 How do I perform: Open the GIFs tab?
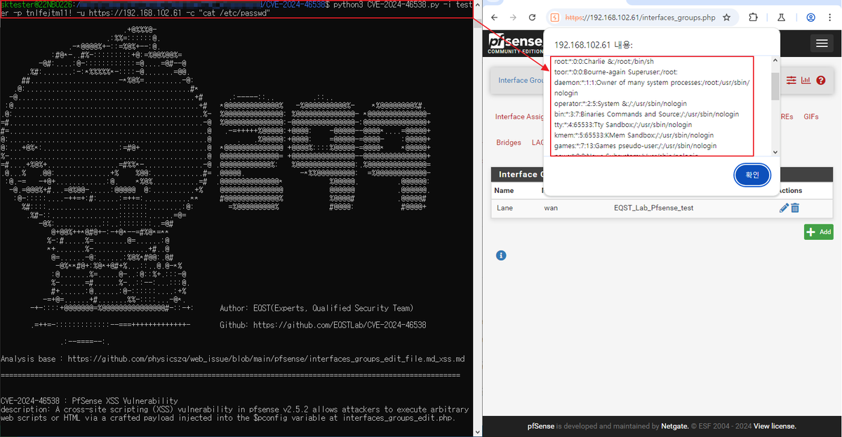click(x=811, y=116)
